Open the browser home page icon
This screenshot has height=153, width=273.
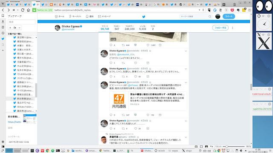[29, 10]
